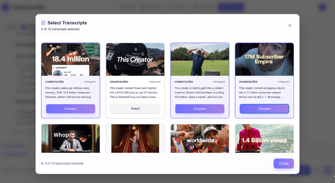Unselect the 17M Subscriber Empire transcript
Viewport: 335px width, 183px height.
[x=264, y=109]
